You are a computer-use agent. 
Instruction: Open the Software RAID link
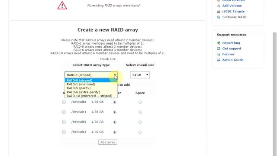click(234, 17)
